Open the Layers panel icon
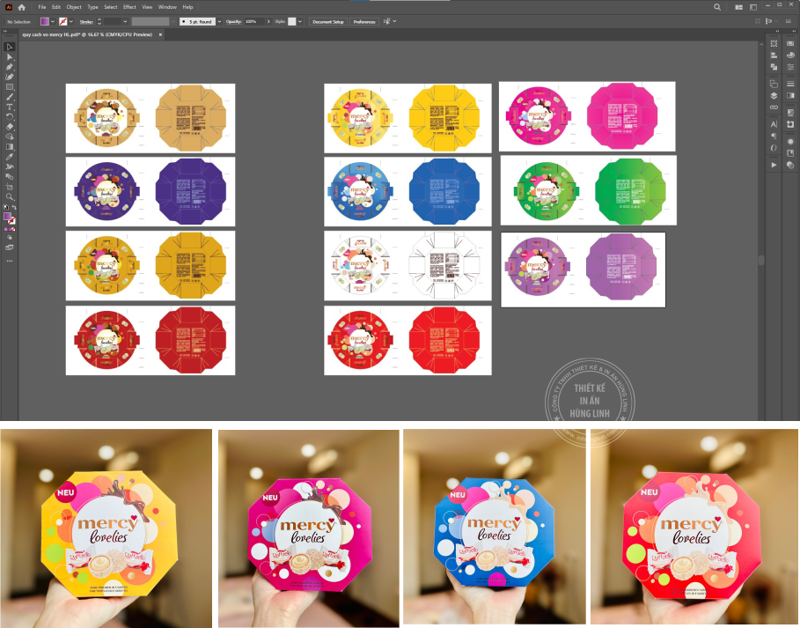The width and height of the screenshot is (800, 628). coord(774,95)
